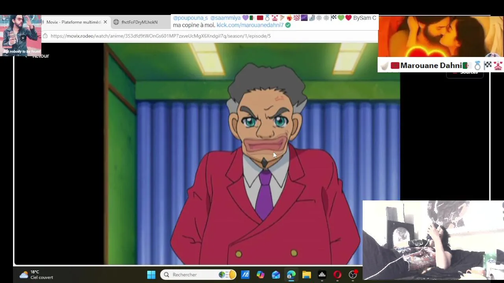This screenshot has width=504, height=283.
Task: Open the weather widget showing 18°C
Action: click(36, 275)
